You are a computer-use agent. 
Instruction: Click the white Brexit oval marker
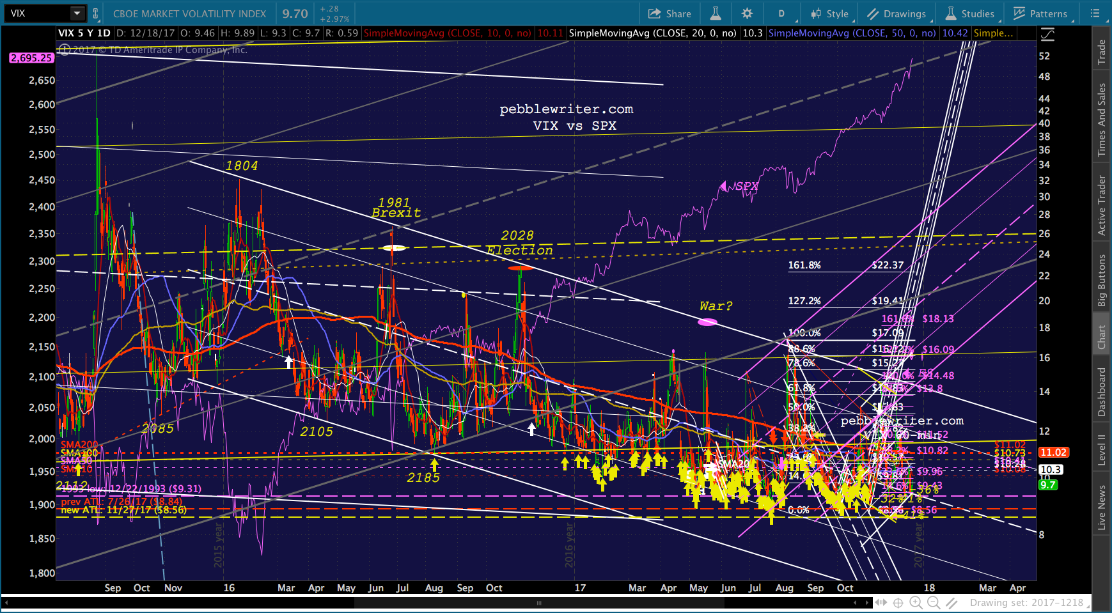point(393,248)
